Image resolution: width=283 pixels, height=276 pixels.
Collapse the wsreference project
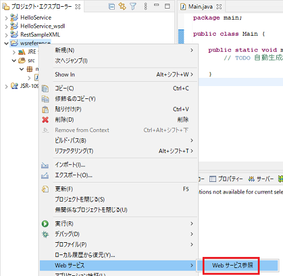[x=6, y=44]
